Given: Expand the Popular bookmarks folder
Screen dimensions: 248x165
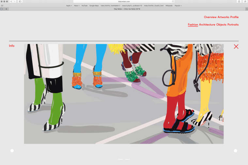Looking at the screenshot, I should (x=178, y=6).
